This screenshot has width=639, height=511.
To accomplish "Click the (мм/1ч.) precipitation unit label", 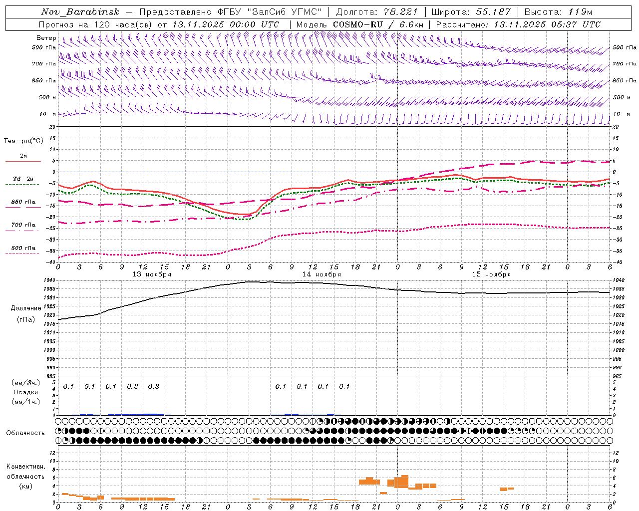I will tap(26, 402).
